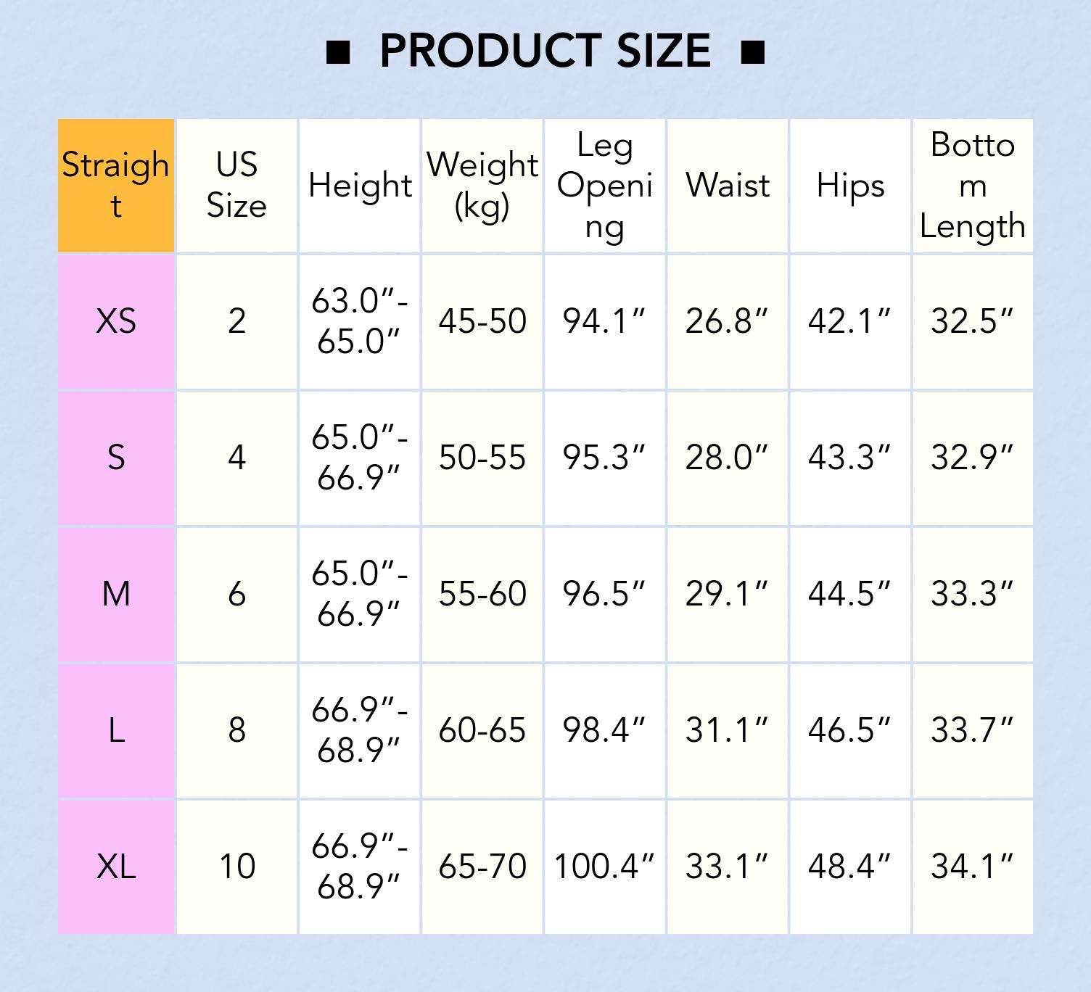Click the pink S size cell
This screenshot has height=992, width=1091.
116,458
